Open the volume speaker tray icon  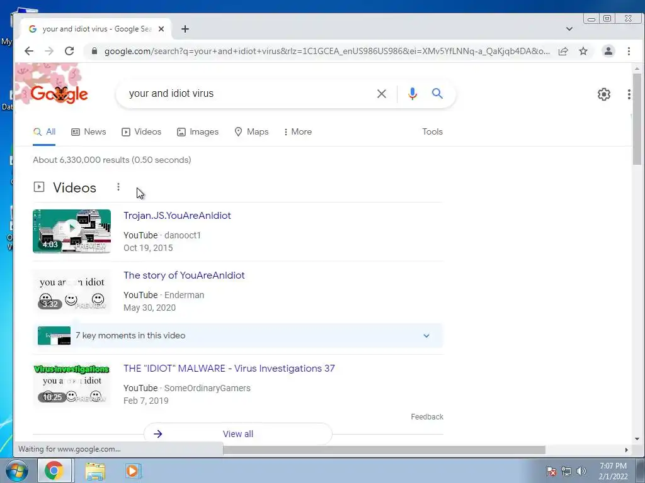click(x=581, y=471)
